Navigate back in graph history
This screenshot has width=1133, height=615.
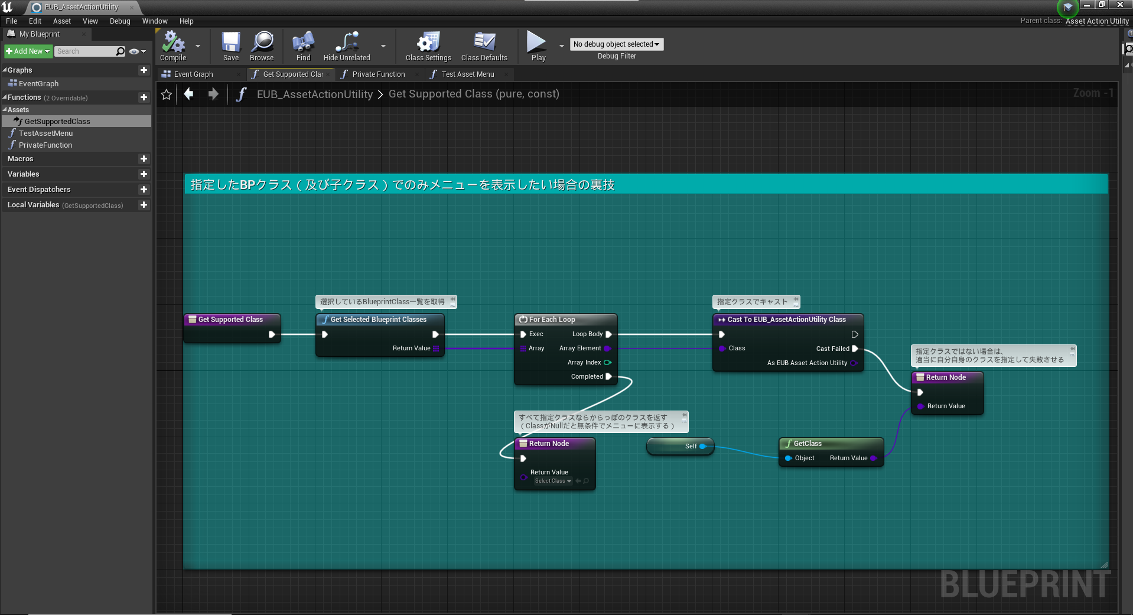coord(189,94)
